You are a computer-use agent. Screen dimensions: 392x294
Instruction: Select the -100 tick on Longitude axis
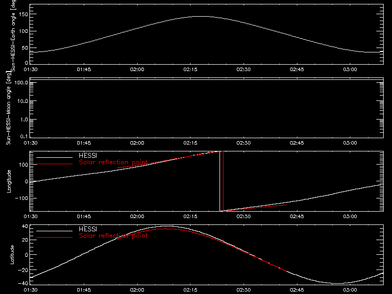coord(22,198)
